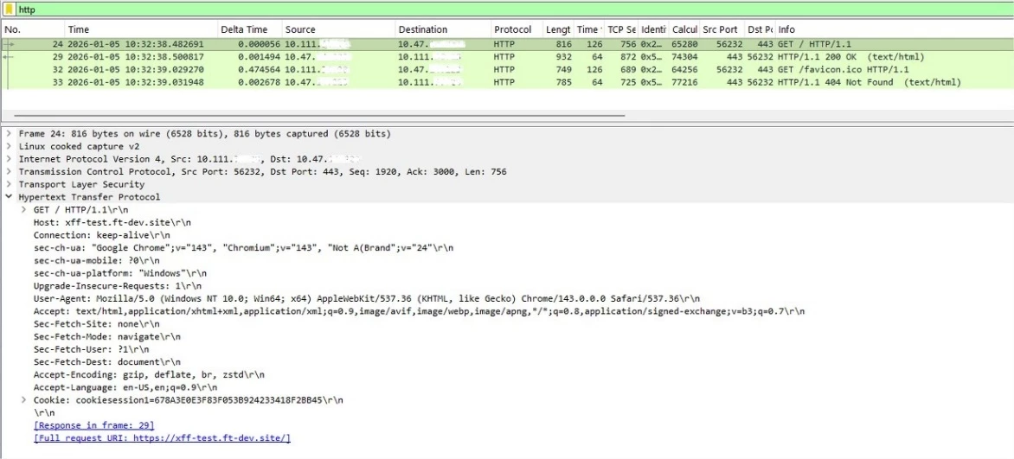Select the Sec-Fetch-Dest: document line
Viewport: 1014px width, 459px height.
coord(106,362)
